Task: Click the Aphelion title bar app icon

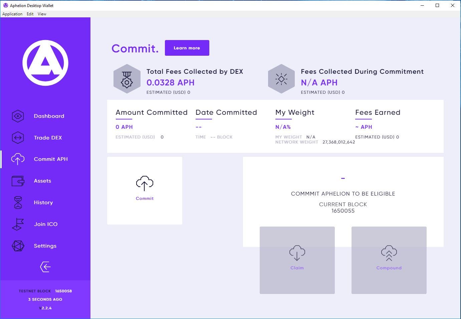Action: tap(5, 5)
